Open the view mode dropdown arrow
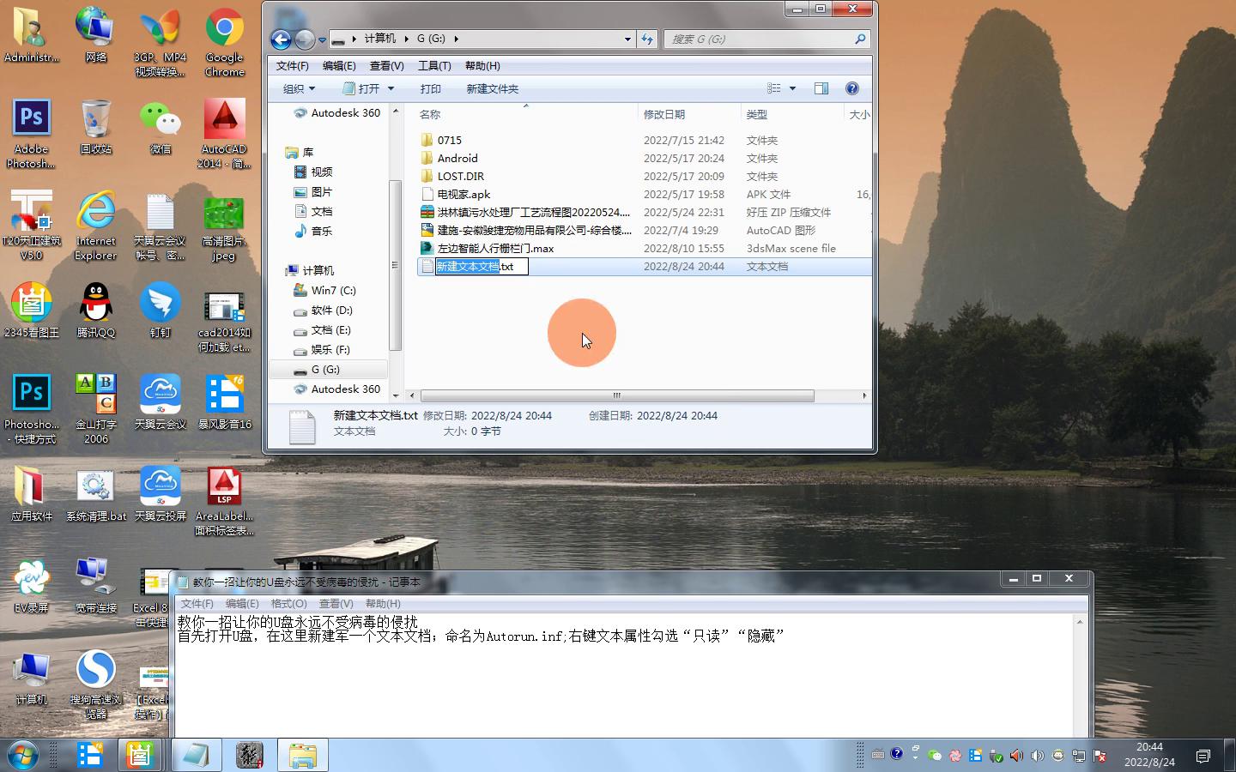The width and height of the screenshot is (1236, 772). [x=792, y=88]
